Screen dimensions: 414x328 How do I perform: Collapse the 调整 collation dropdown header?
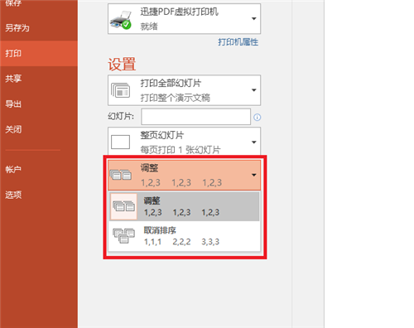(x=184, y=175)
